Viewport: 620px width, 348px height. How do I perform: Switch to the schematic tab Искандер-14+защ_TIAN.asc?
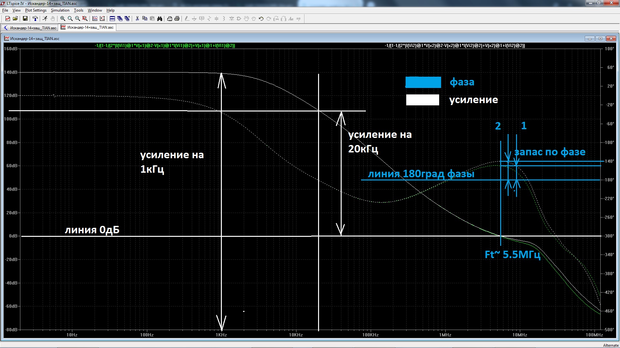[30, 28]
